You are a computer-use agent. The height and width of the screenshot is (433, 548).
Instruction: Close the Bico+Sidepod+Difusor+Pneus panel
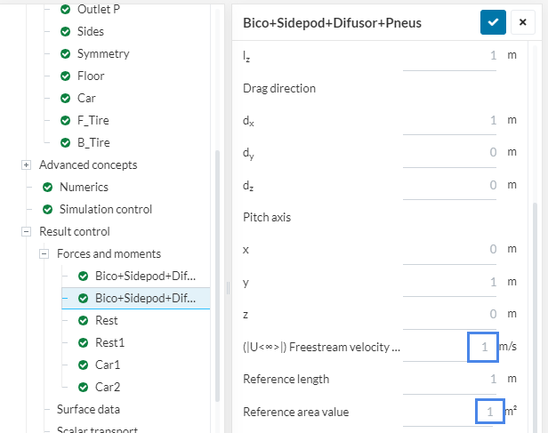point(521,22)
